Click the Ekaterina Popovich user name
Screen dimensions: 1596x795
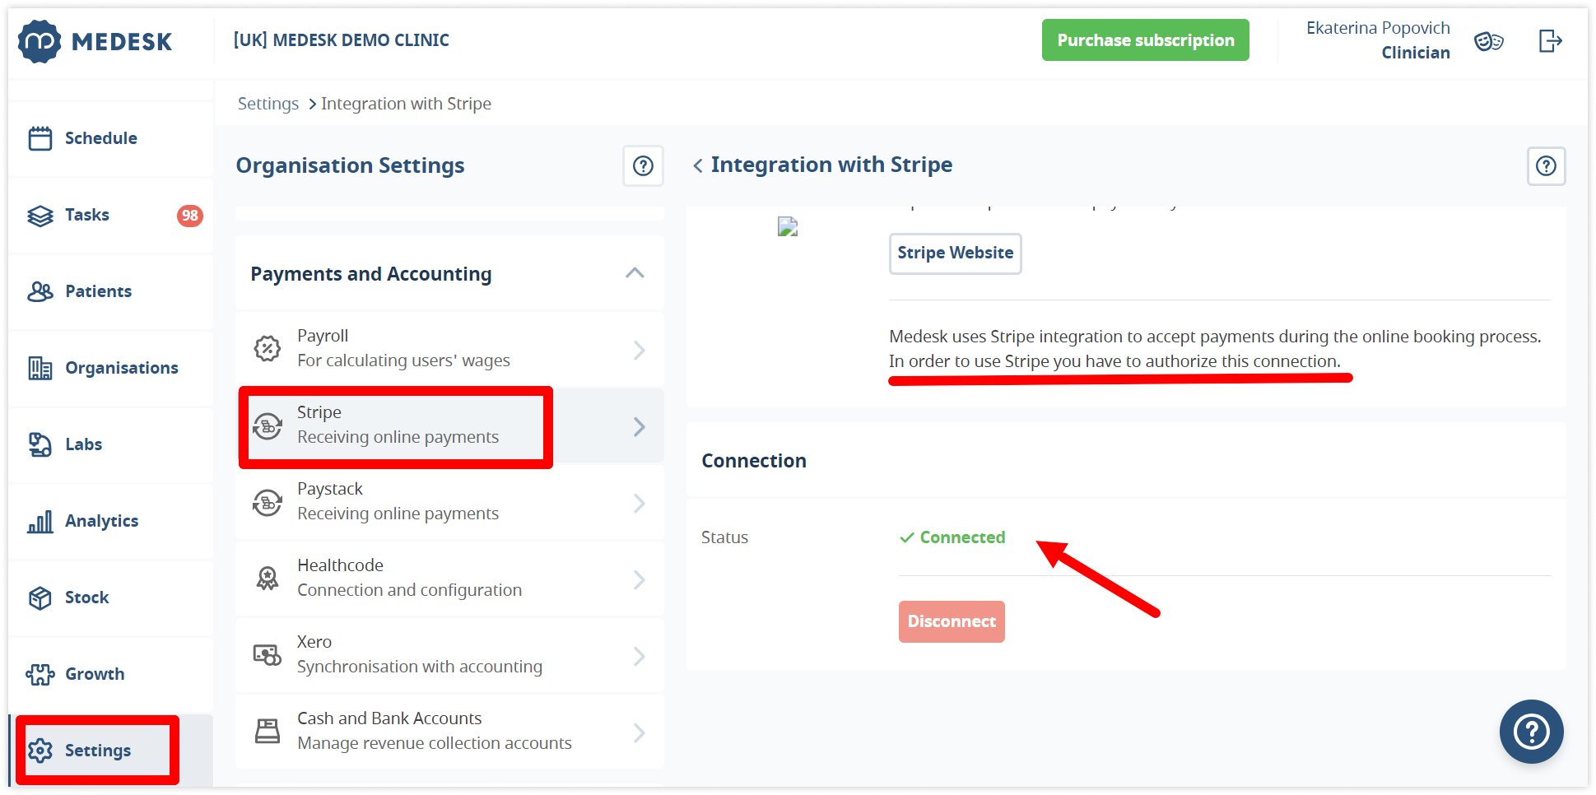click(1378, 28)
